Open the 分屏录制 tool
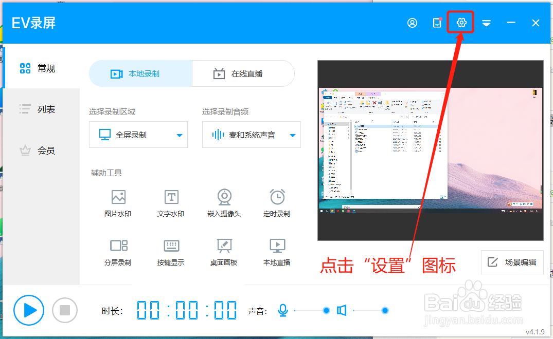 tap(118, 252)
